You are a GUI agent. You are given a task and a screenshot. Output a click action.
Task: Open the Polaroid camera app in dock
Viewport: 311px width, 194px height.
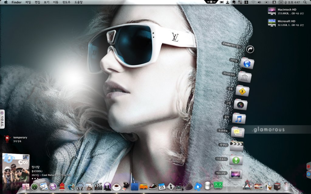click(x=125, y=186)
